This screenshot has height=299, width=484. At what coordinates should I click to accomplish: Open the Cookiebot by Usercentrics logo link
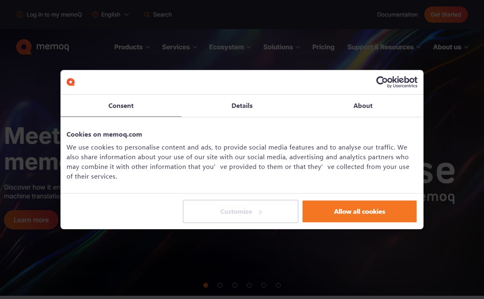pos(396,82)
